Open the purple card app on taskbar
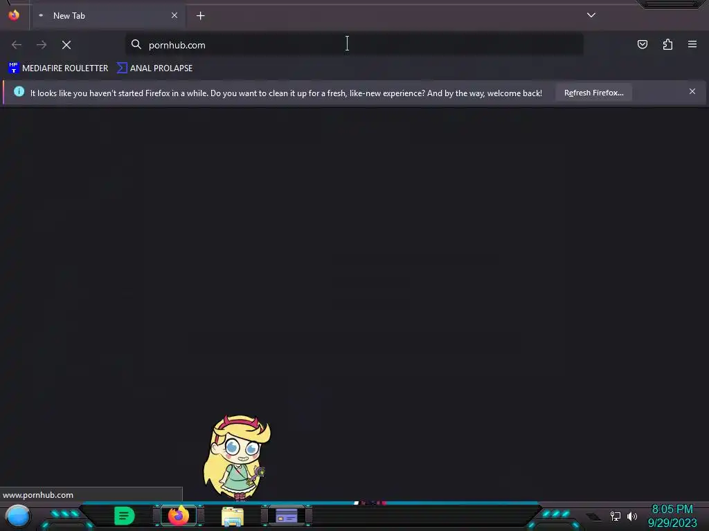 coord(287,516)
